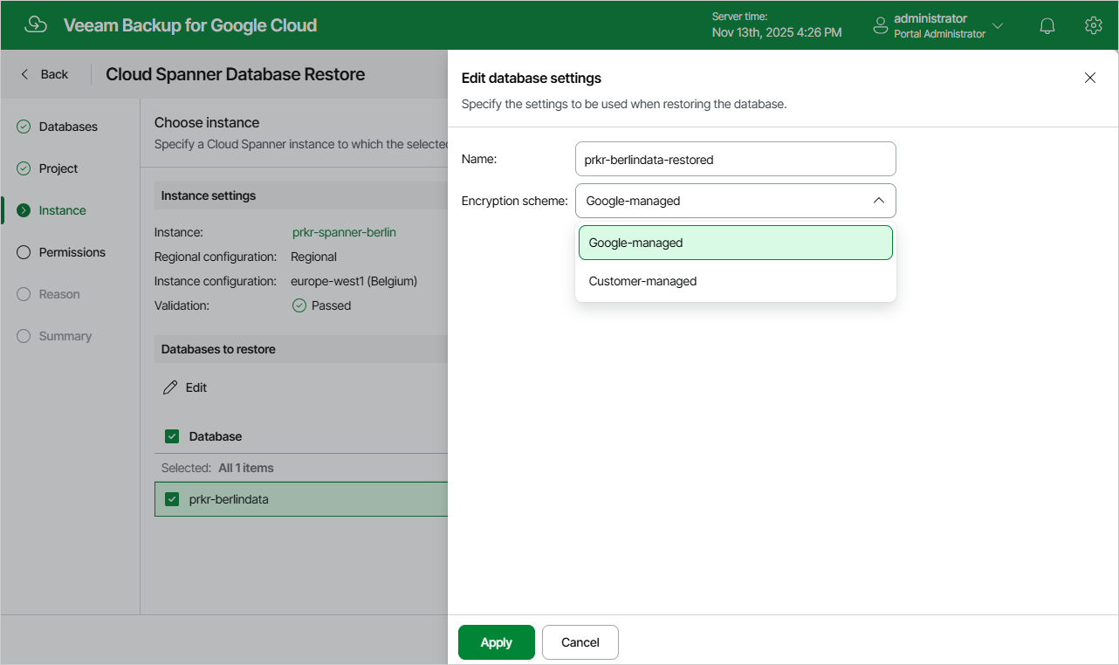Image resolution: width=1119 pixels, height=665 pixels.
Task: Click the Permissions step circle icon
Action: [24, 252]
